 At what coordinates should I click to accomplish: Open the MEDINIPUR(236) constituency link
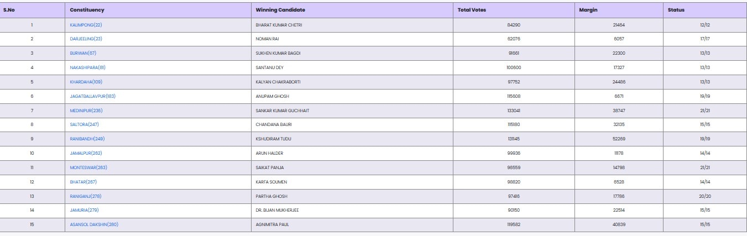tap(86, 111)
